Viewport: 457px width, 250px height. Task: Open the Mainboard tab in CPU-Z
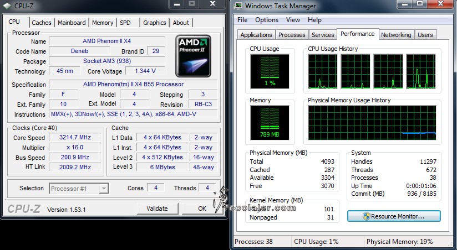click(72, 23)
